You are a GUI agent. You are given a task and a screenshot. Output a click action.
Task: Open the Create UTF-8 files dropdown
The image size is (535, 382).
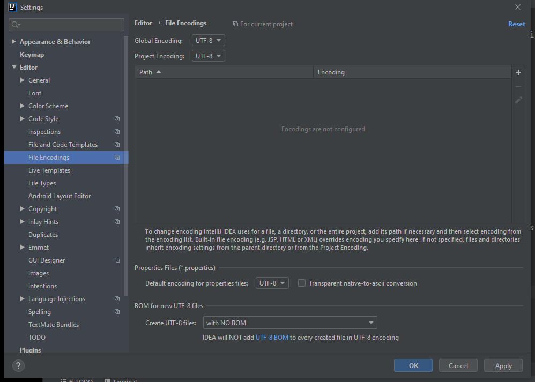pos(290,323)
